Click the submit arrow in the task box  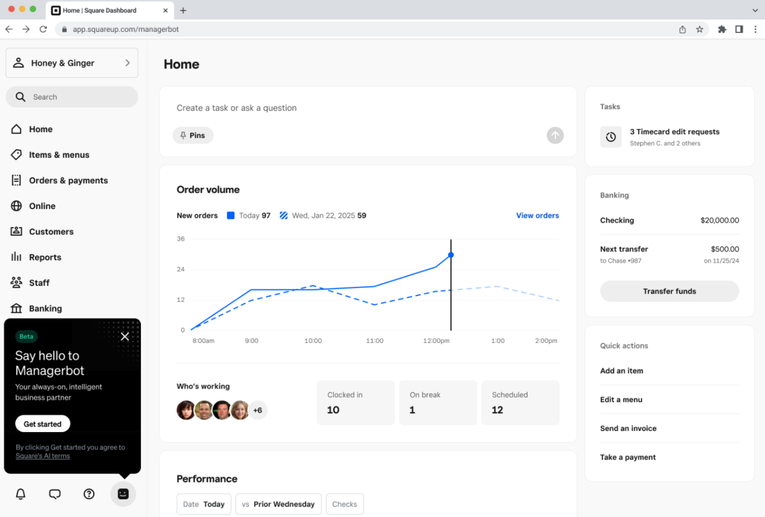555,136
